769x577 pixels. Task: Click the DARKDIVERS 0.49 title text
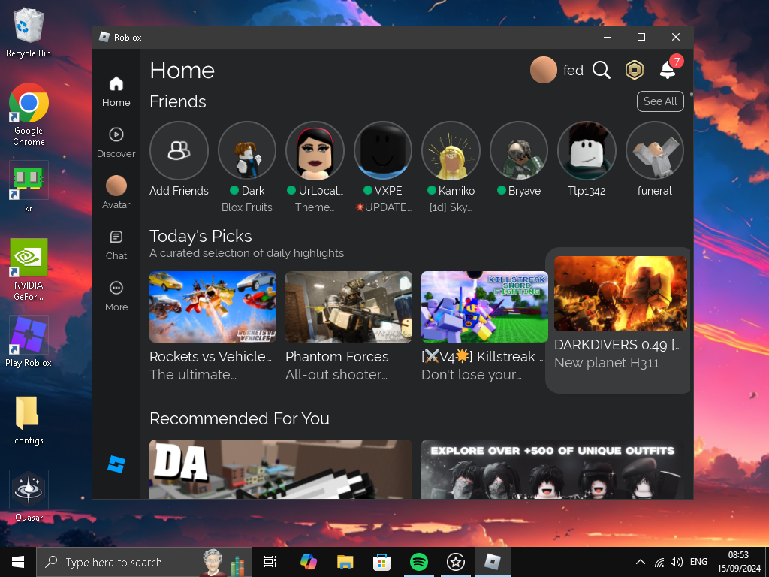617,345
